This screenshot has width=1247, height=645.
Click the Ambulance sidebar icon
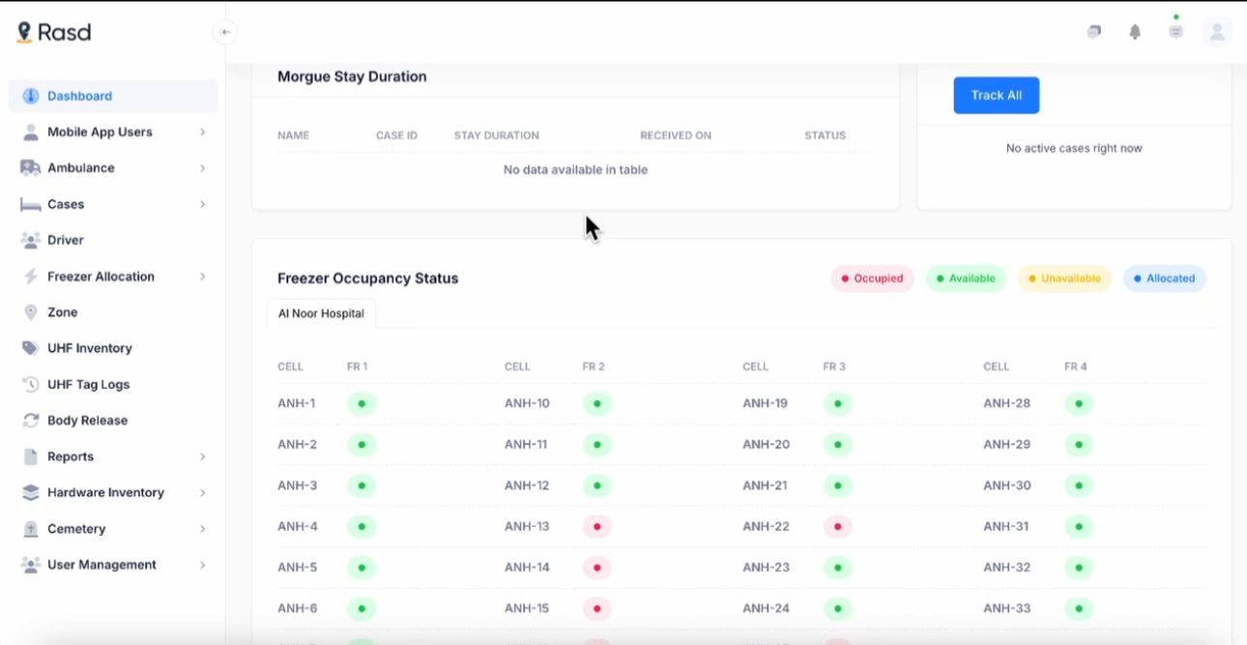coord(30,168)
